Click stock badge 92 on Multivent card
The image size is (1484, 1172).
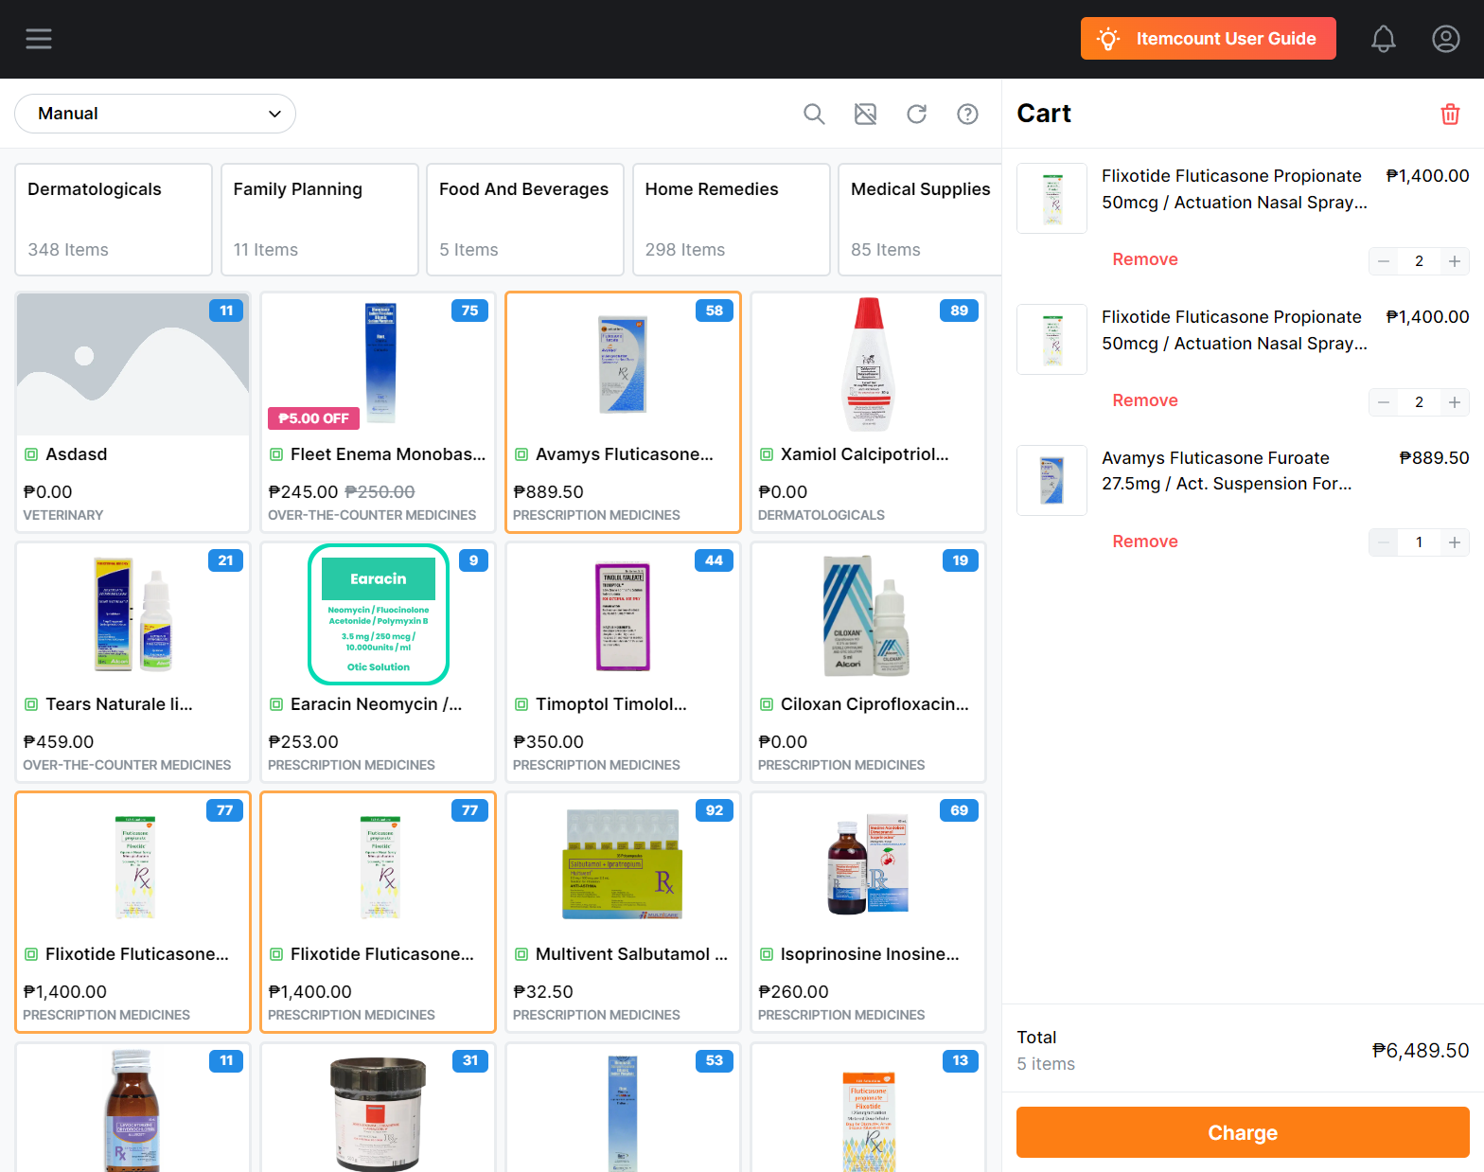[x=715, y=810]
